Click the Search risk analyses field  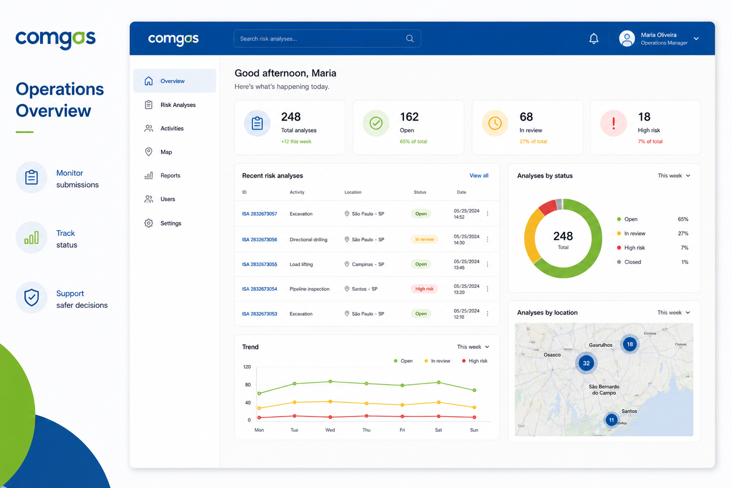(327, 39)
